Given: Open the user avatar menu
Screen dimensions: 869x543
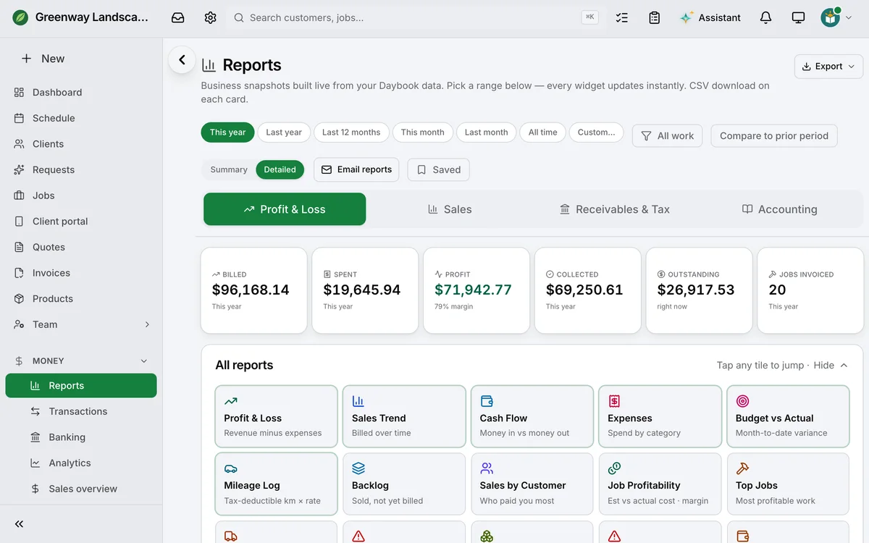Looking at the screenshot, I should coord(836,17).
